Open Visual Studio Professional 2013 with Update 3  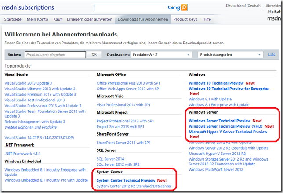(43, 106)
